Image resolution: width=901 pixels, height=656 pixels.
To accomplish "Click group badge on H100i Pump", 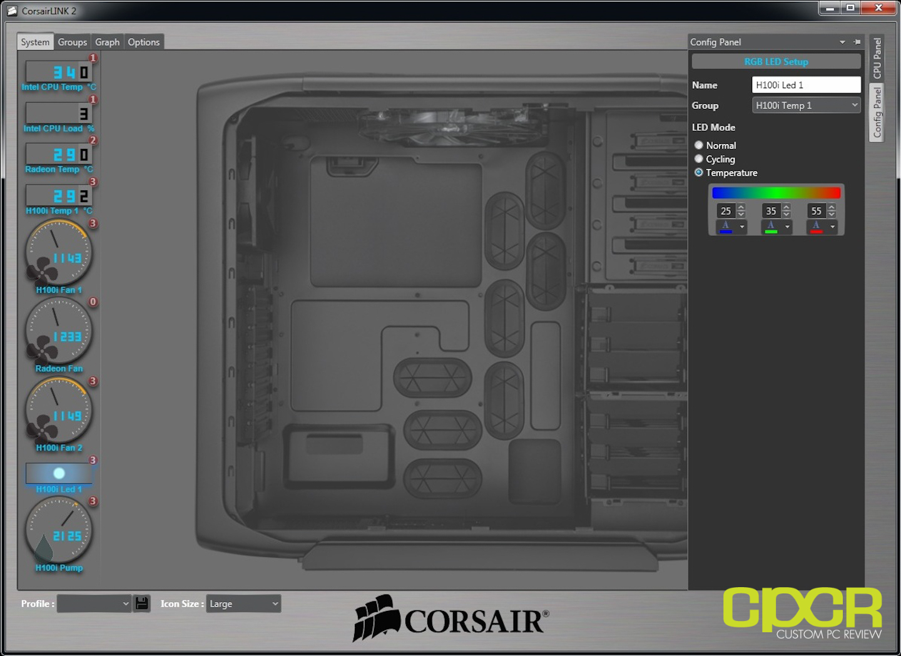I will pos(93,501).
